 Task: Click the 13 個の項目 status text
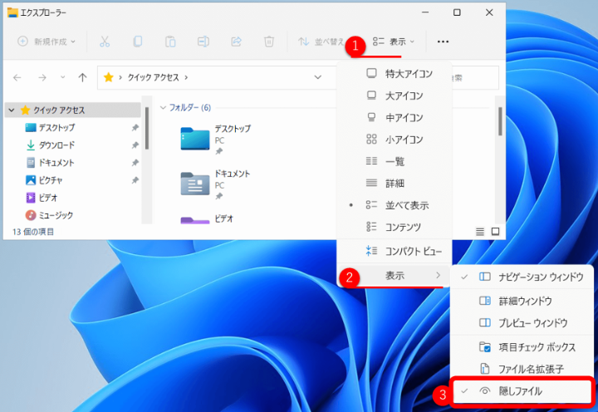coord(32,232)
